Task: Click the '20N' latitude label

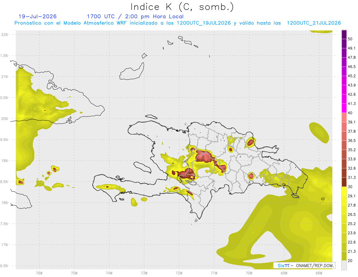Action: (5, 119)
